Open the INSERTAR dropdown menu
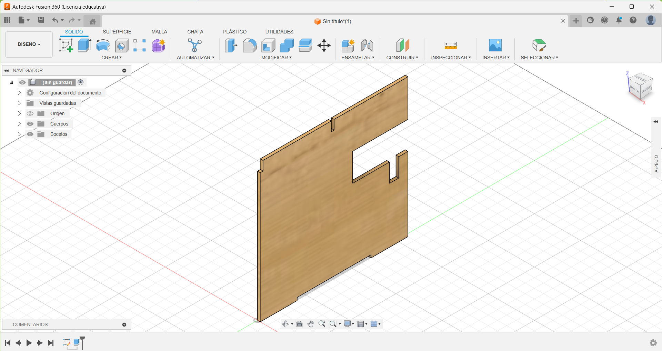 pos(496,58)
